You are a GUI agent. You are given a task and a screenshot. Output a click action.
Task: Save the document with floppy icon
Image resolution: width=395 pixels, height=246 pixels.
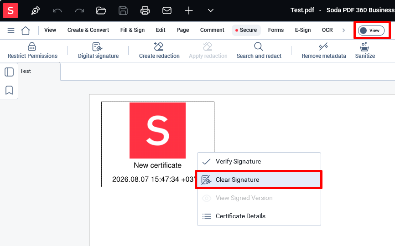coord(123,10)
